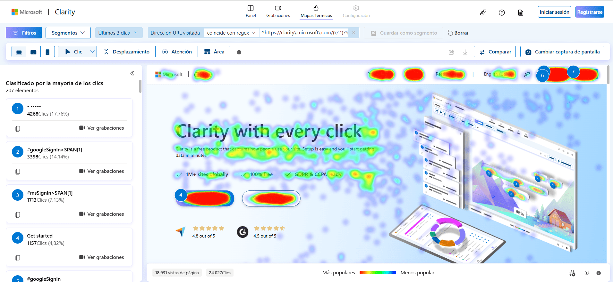Toggle the brightness sun icon at bottom
613x282 pixels.
[x=587, y=273]
